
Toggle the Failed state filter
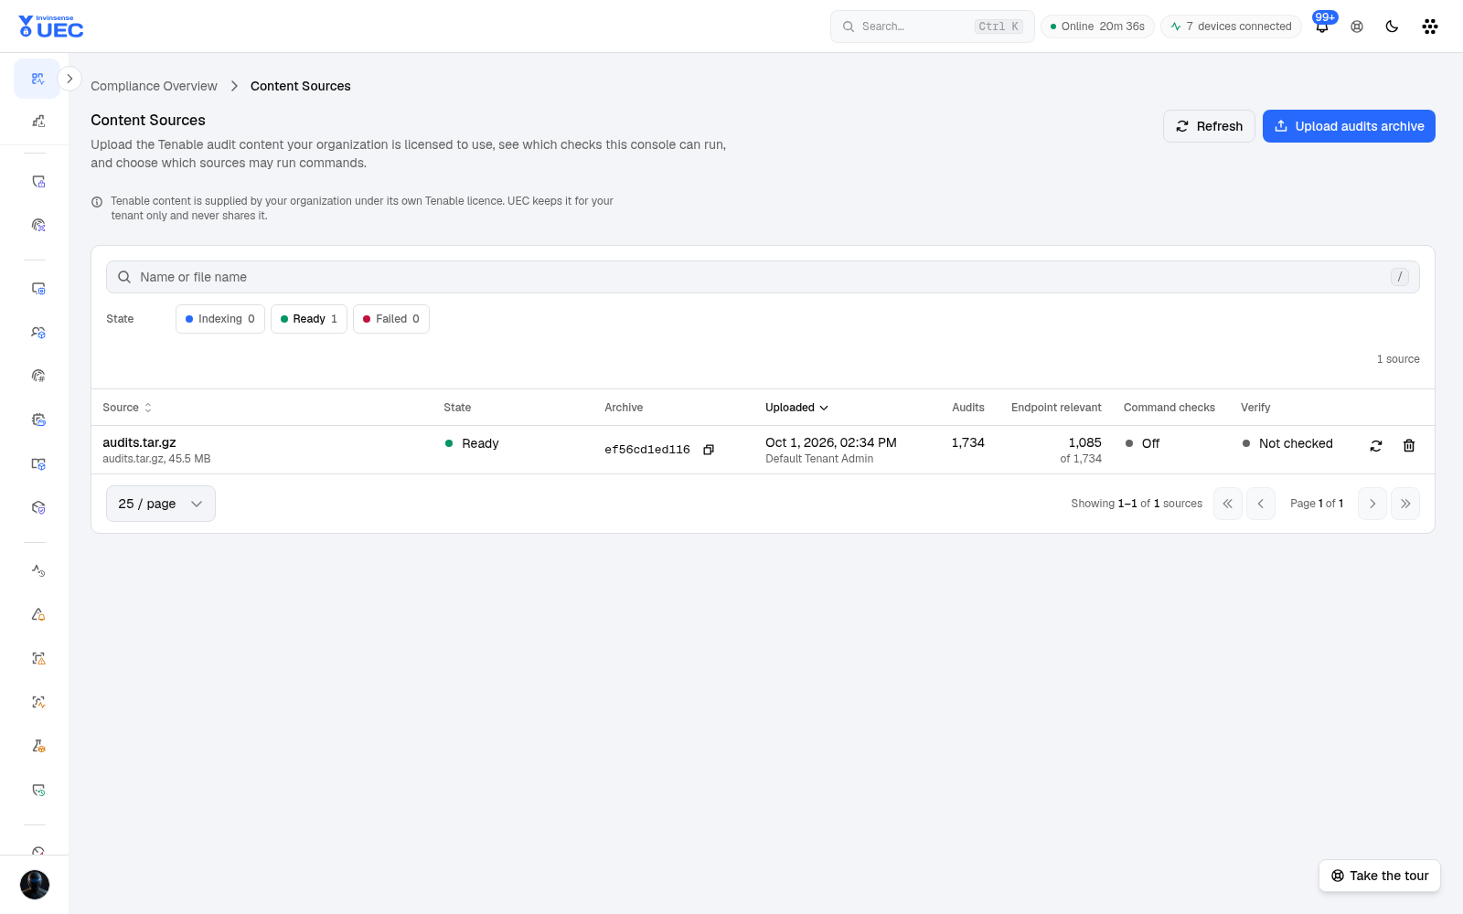click(391, 319)
